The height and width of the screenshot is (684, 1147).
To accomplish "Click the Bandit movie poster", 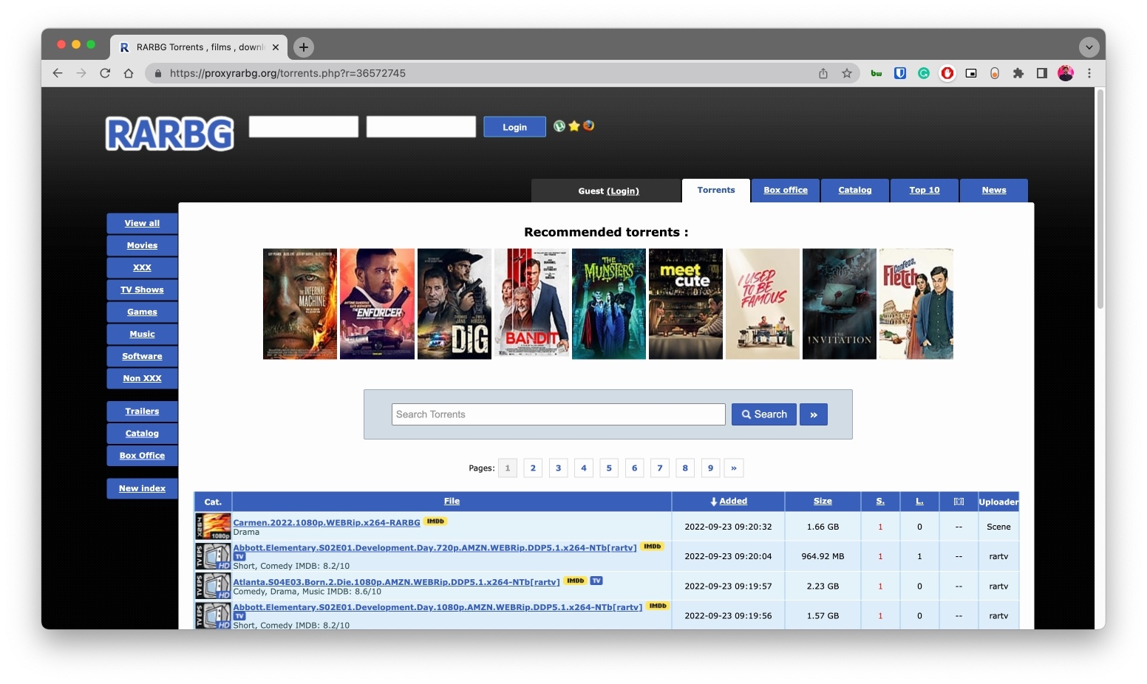I will click(x=531, y=304).
